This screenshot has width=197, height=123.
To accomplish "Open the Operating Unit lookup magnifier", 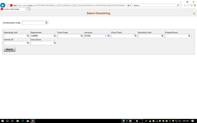I will pos(28,36).
